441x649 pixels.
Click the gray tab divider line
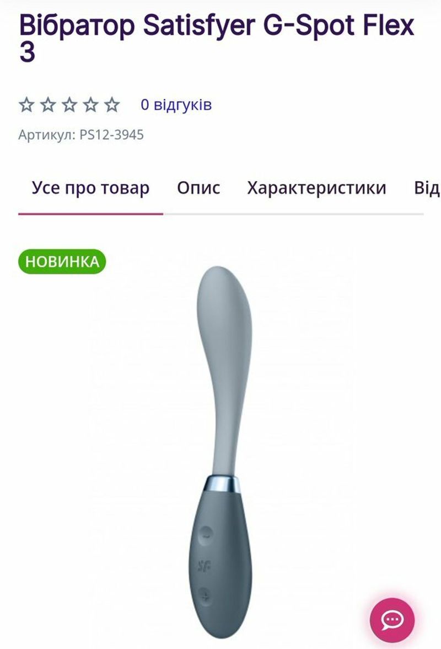294,214
